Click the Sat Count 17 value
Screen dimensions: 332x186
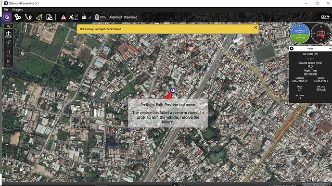coord(300,99)
